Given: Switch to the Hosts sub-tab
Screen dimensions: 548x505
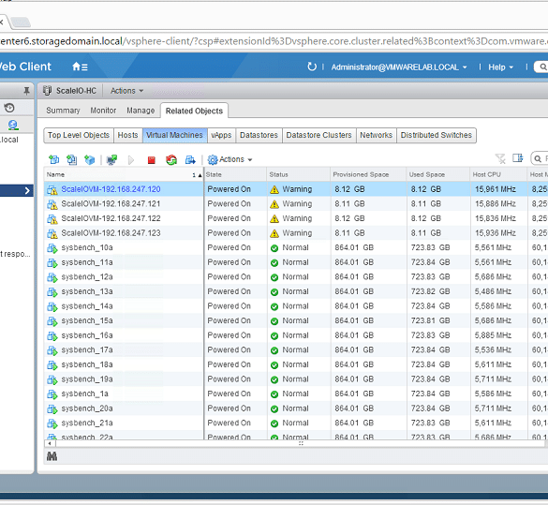Looking at the screenshot, I should (x=128, y=135).
